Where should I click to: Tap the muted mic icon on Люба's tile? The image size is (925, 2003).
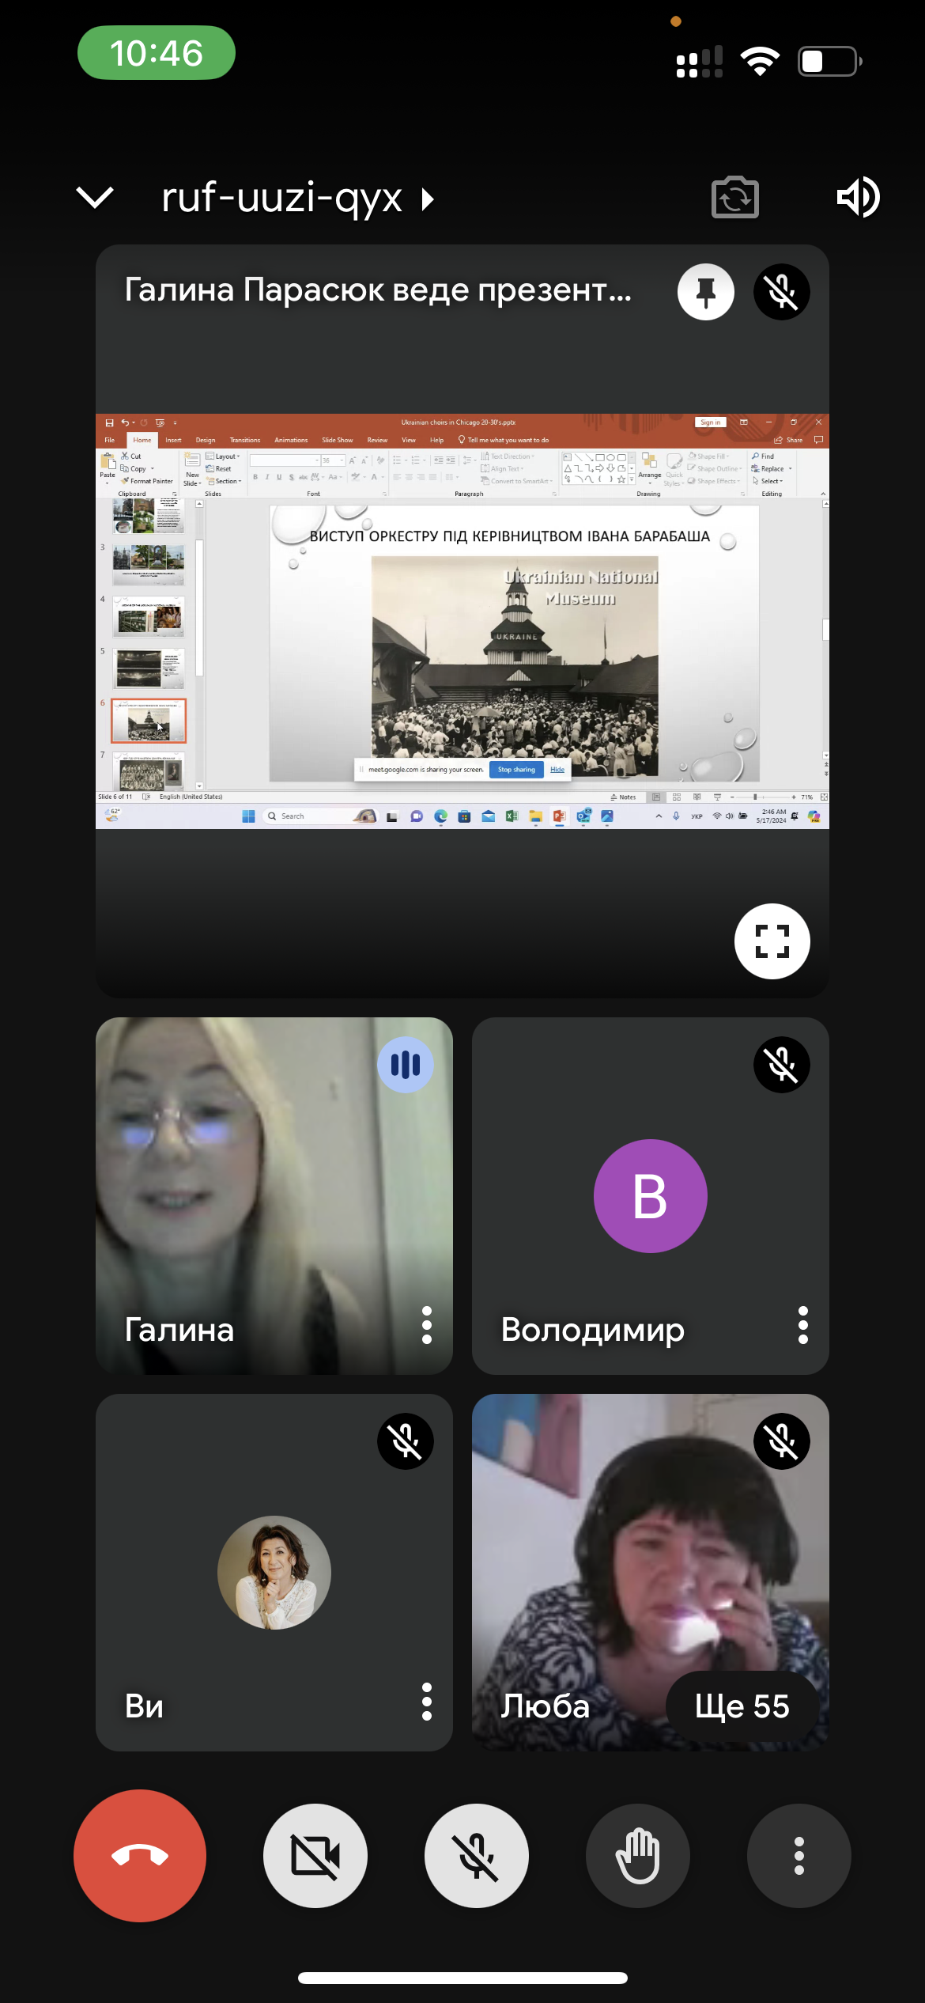click(x=781, y=1441)
